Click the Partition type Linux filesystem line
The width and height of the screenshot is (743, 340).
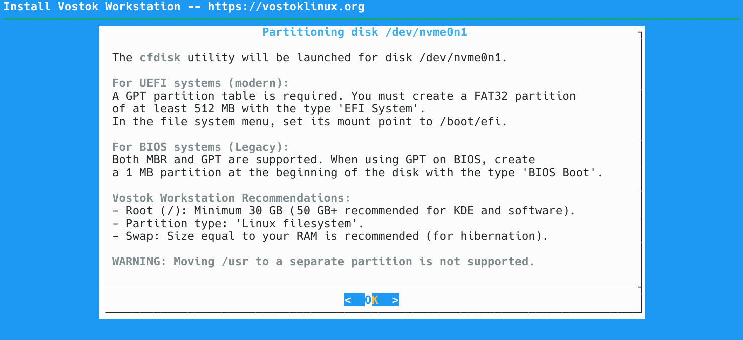(x=238, y=224)
